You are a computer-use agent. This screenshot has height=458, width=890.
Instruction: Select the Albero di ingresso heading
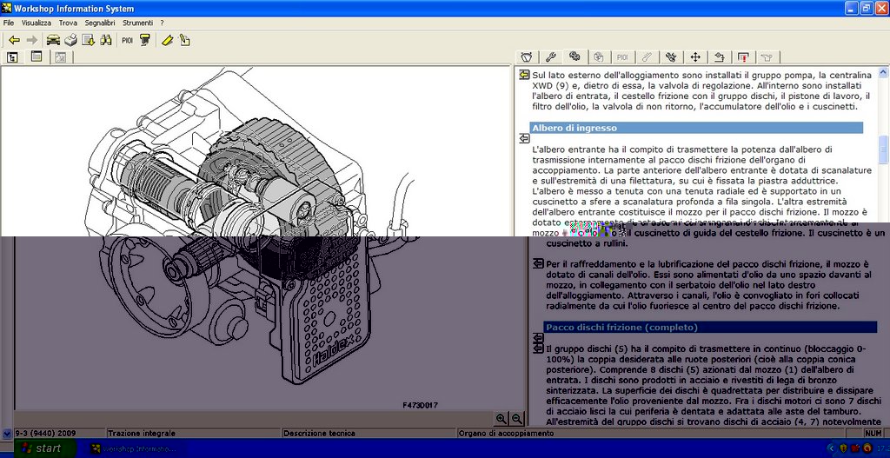coord(696,128)
